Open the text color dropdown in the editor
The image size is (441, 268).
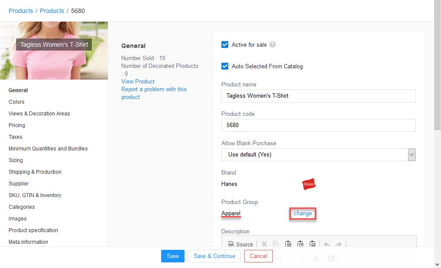pos(317,258)
